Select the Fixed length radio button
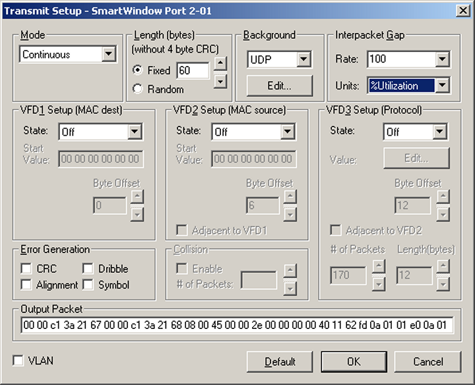475x385 pixels. coord(137,71)
